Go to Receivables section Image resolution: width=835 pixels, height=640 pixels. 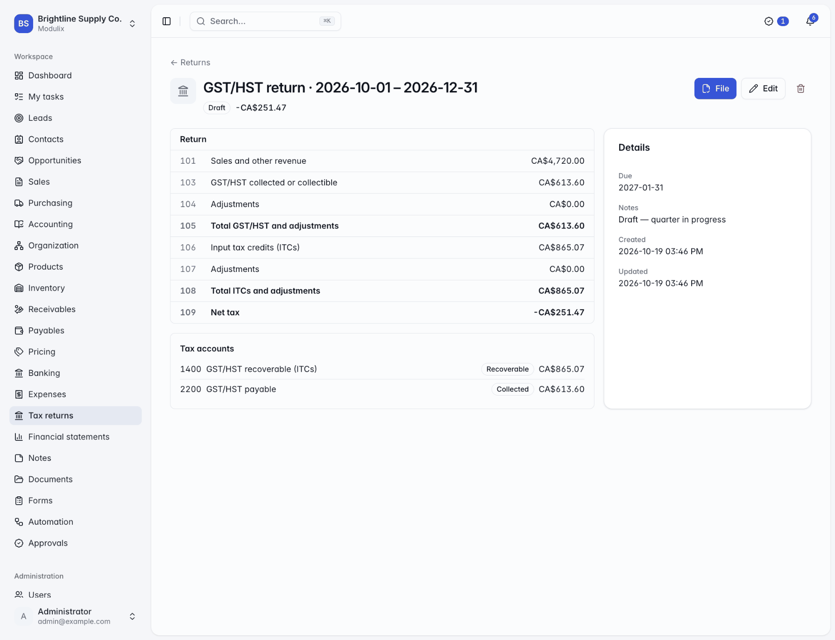(x=75, y=309)
